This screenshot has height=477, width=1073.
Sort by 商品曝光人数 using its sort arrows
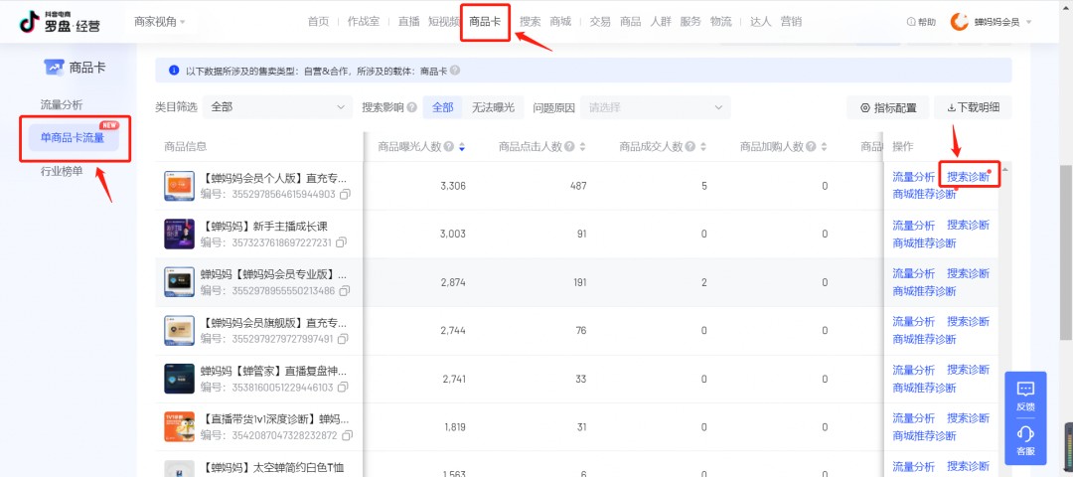[463, 146]
